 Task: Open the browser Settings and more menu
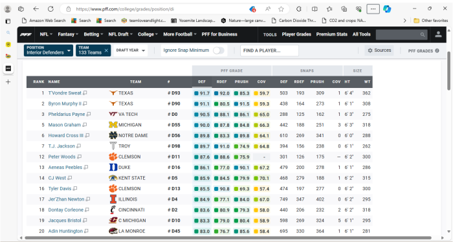point(373,9)
